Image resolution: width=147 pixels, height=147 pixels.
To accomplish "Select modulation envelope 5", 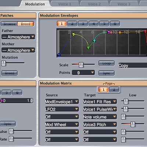I will click(104, 24).
